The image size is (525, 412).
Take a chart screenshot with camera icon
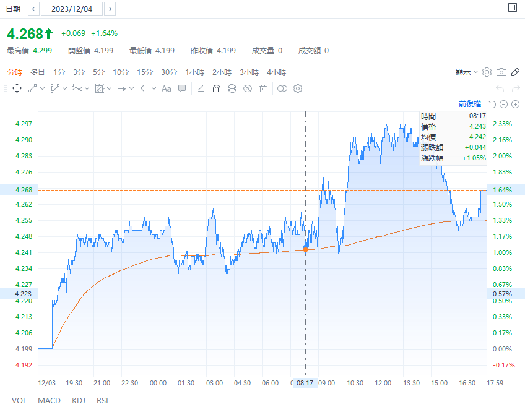tap(501, 72)
